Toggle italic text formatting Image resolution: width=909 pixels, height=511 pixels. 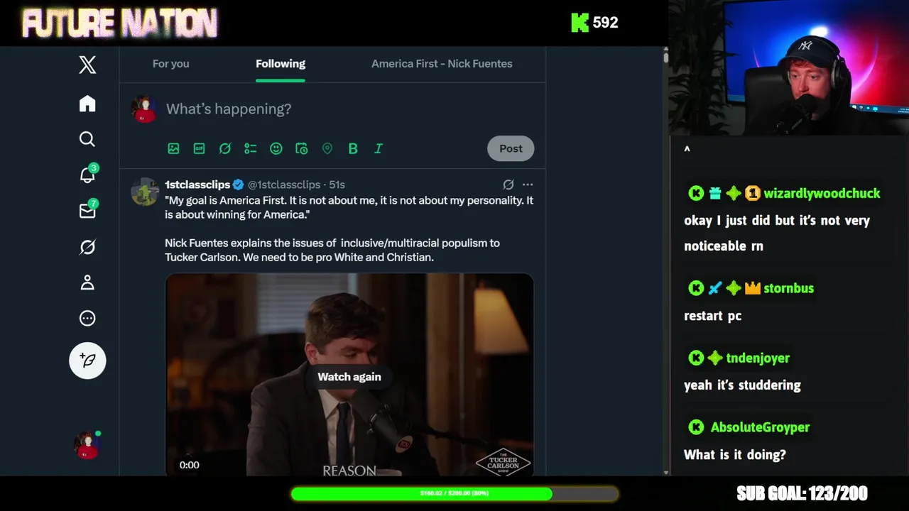click(x=379, y=148)
